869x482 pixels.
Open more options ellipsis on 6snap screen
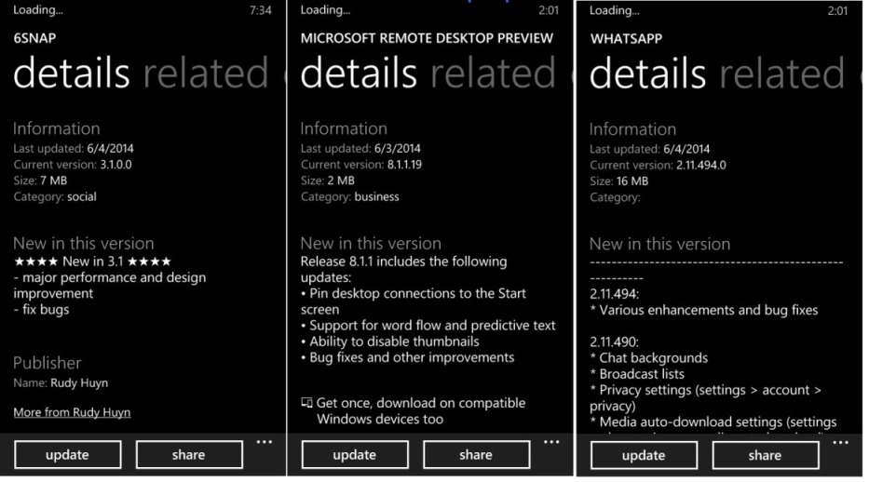265,442
